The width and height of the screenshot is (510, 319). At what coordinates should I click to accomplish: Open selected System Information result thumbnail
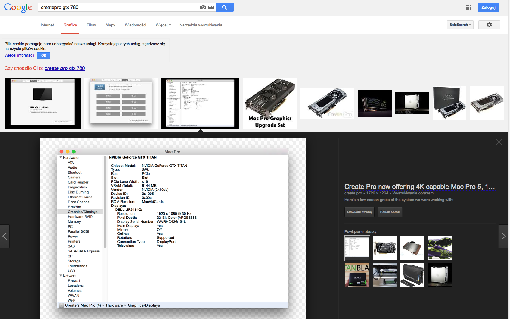pyautogui.click(x=200, y=103)
